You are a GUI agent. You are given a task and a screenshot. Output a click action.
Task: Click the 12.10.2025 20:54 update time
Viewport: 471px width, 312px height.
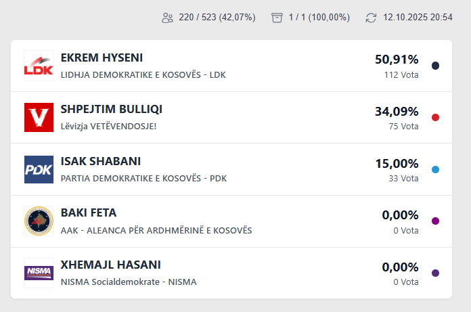click(418, 18)
